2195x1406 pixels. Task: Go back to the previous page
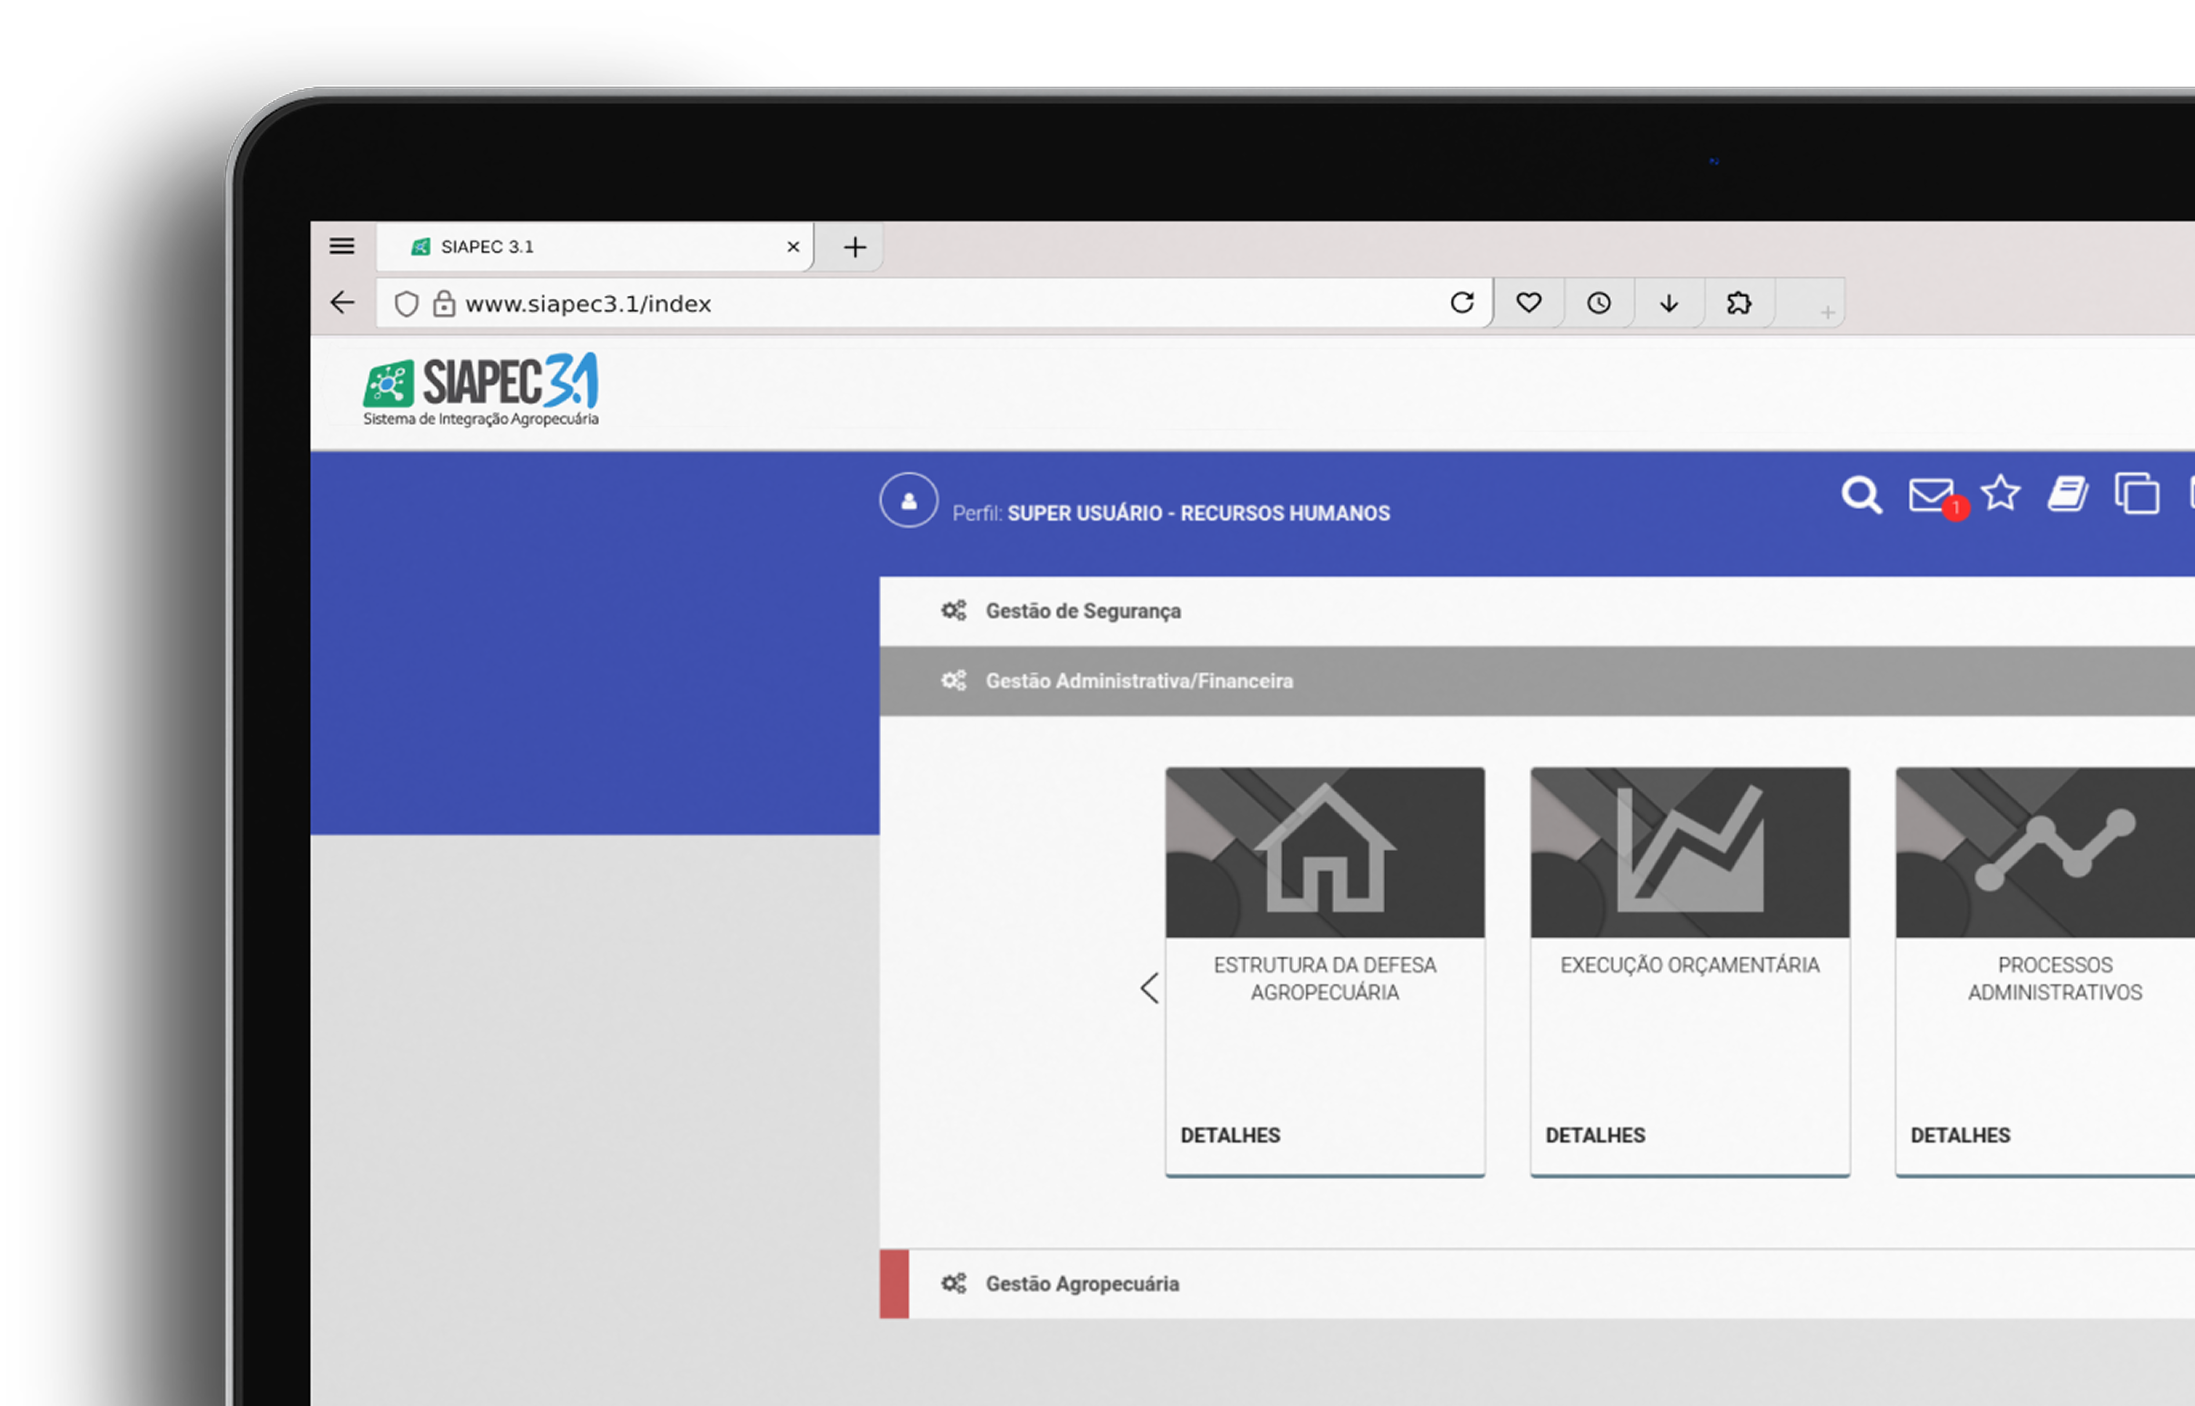(x=342, y=302)
